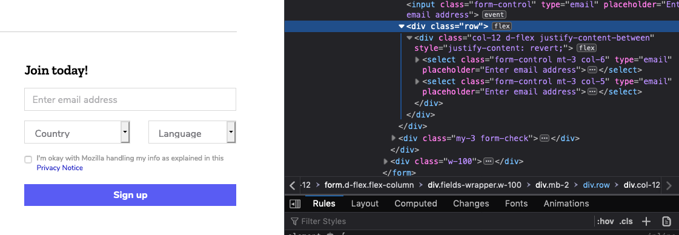Viewport: 679px width, 235px height.
Task: Expand ellipsis of my-3 form-check div
Action: tap(545, 139)
